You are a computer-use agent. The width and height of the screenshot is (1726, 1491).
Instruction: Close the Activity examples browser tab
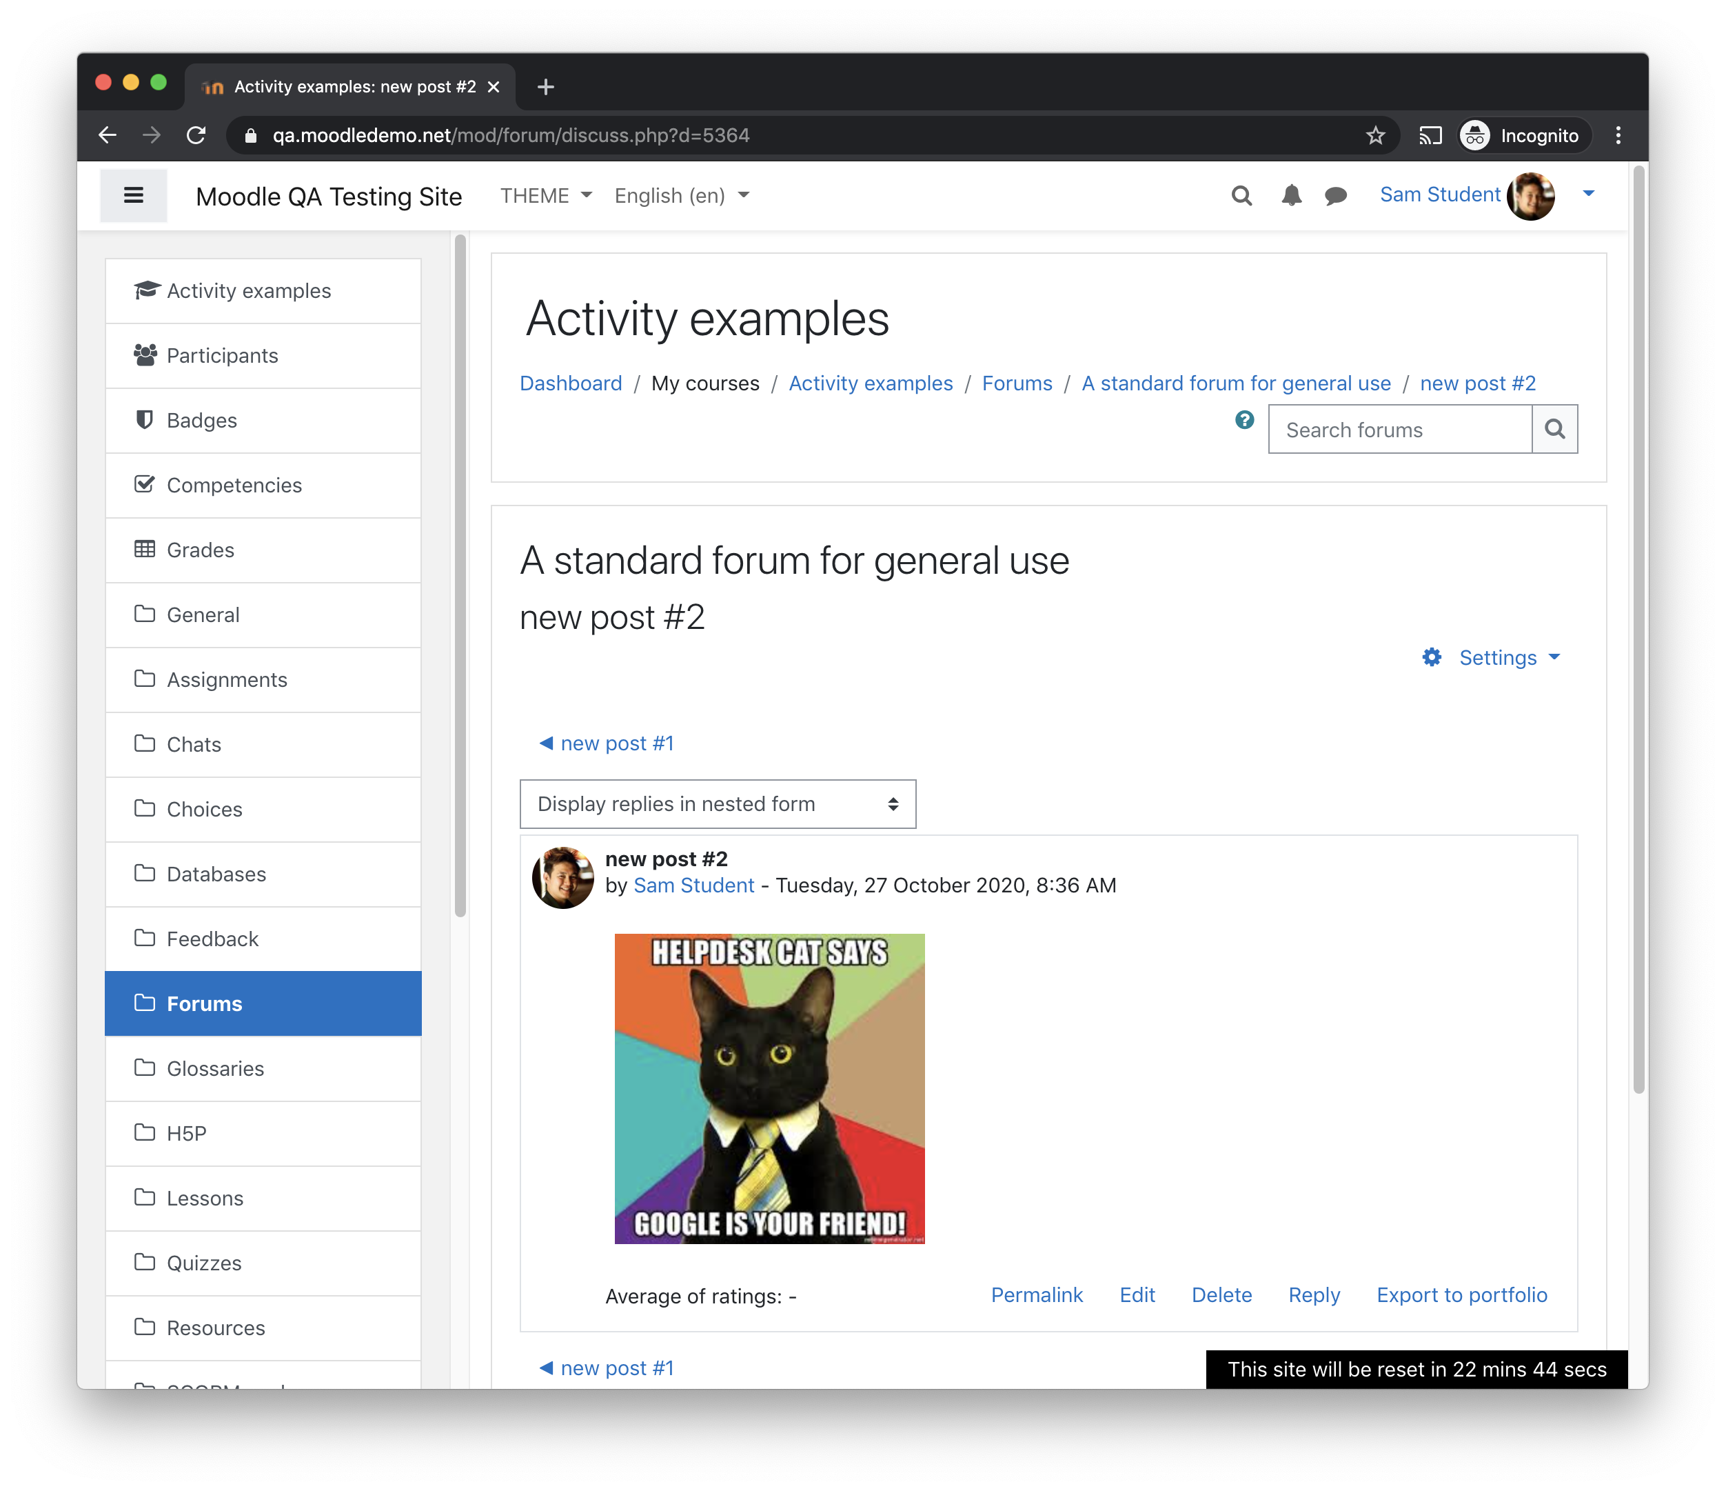click(x=493, y=87)
